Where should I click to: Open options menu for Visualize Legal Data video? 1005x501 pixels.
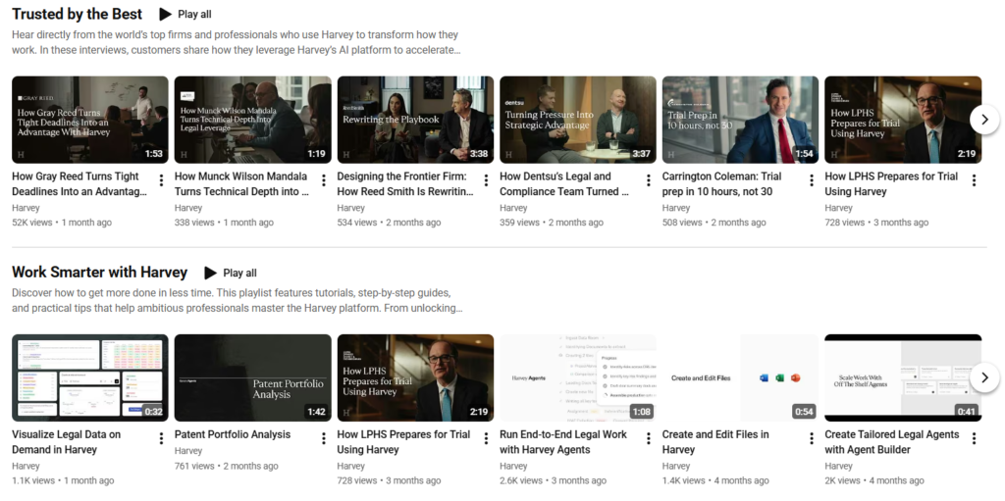coord(161,439)
